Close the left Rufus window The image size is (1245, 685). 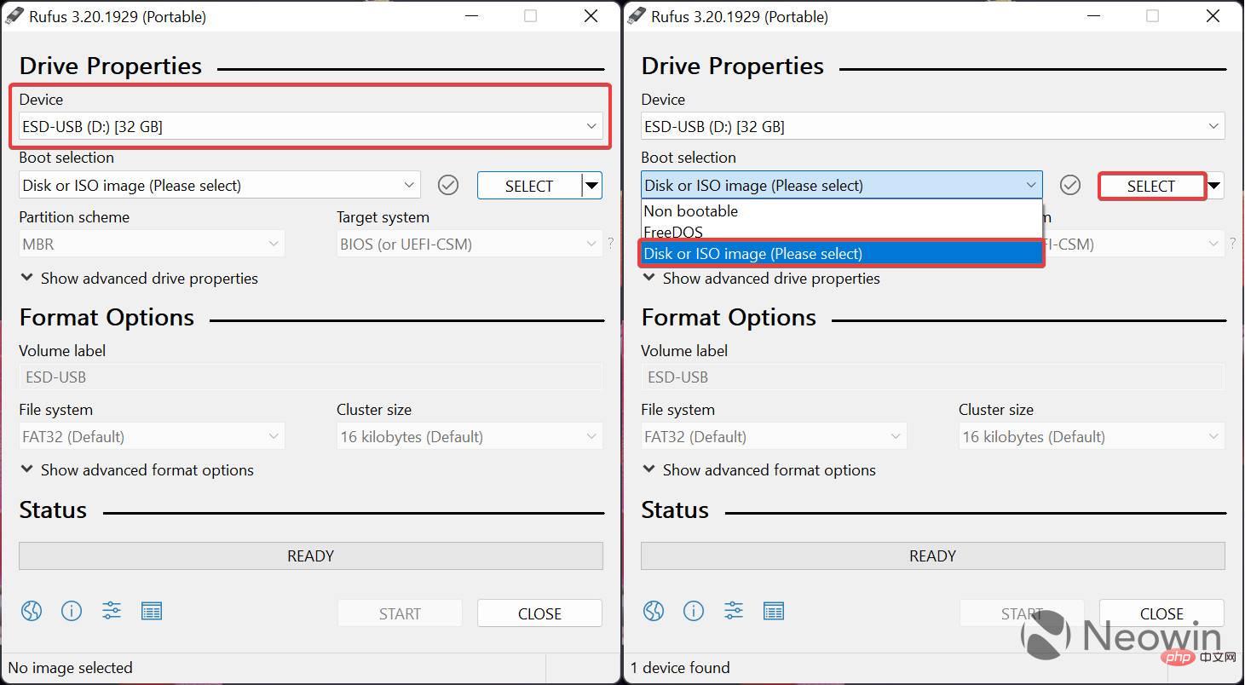[x=591, y=16]
